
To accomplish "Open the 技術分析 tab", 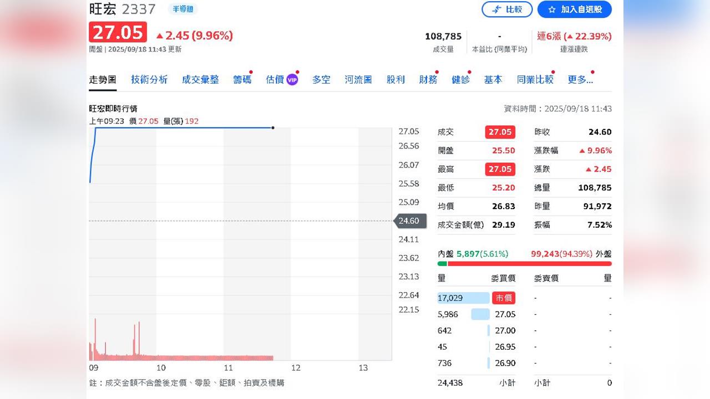I will click(149, 79).
